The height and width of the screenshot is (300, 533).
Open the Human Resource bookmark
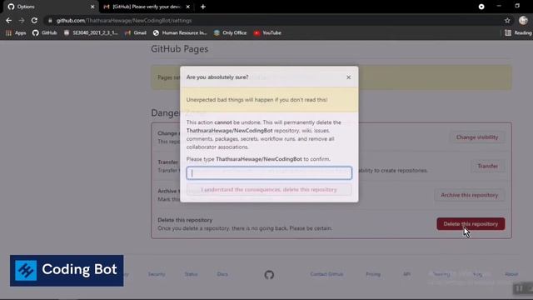pos(180,33)
